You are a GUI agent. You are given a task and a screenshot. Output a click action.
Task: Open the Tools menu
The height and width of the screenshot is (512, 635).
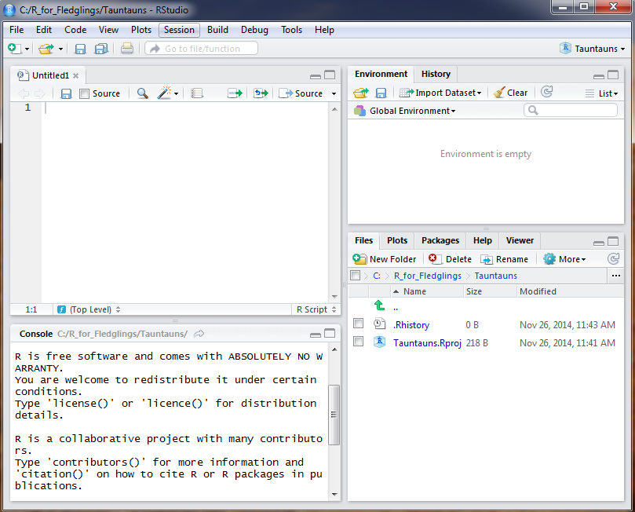click(291, 30)
